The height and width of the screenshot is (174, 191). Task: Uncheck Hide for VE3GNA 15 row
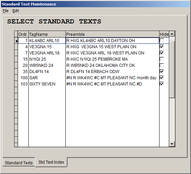[x=162, y=47]
